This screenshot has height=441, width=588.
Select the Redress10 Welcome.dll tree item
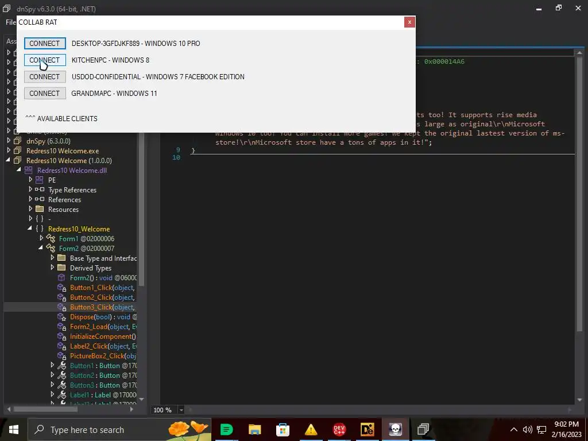pos(72,170)
